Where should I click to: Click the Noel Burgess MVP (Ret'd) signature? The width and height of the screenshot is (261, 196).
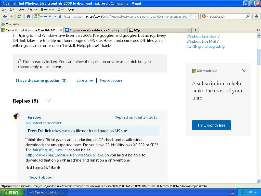click(x=43, y=167)
